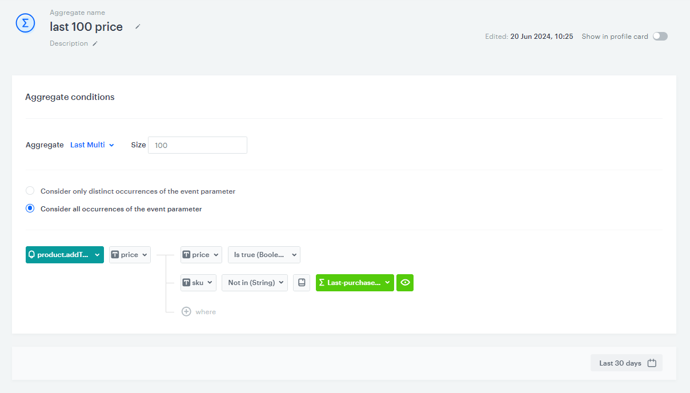This screenshot has width=690, height=393.
Task: Open the Not in (String) operator dropdown
Action: click(x=255, y=283)
